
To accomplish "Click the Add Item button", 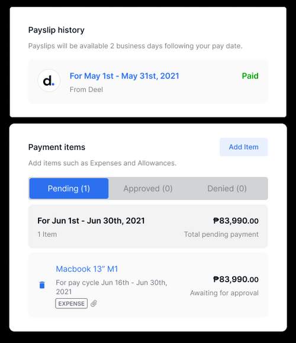I will coord(243,147).
